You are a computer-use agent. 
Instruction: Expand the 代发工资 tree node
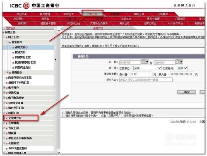(4, 128)
